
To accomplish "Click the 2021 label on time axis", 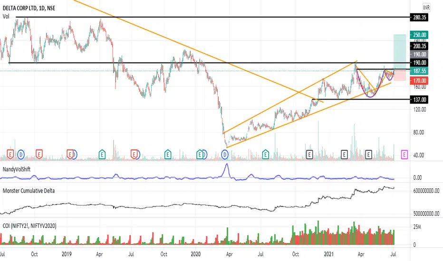I will pyautogui.click(x=328, y=254).
